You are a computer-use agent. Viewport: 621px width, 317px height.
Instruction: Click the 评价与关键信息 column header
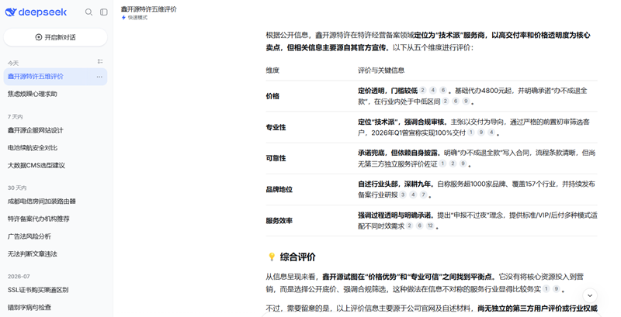(381, 71)
